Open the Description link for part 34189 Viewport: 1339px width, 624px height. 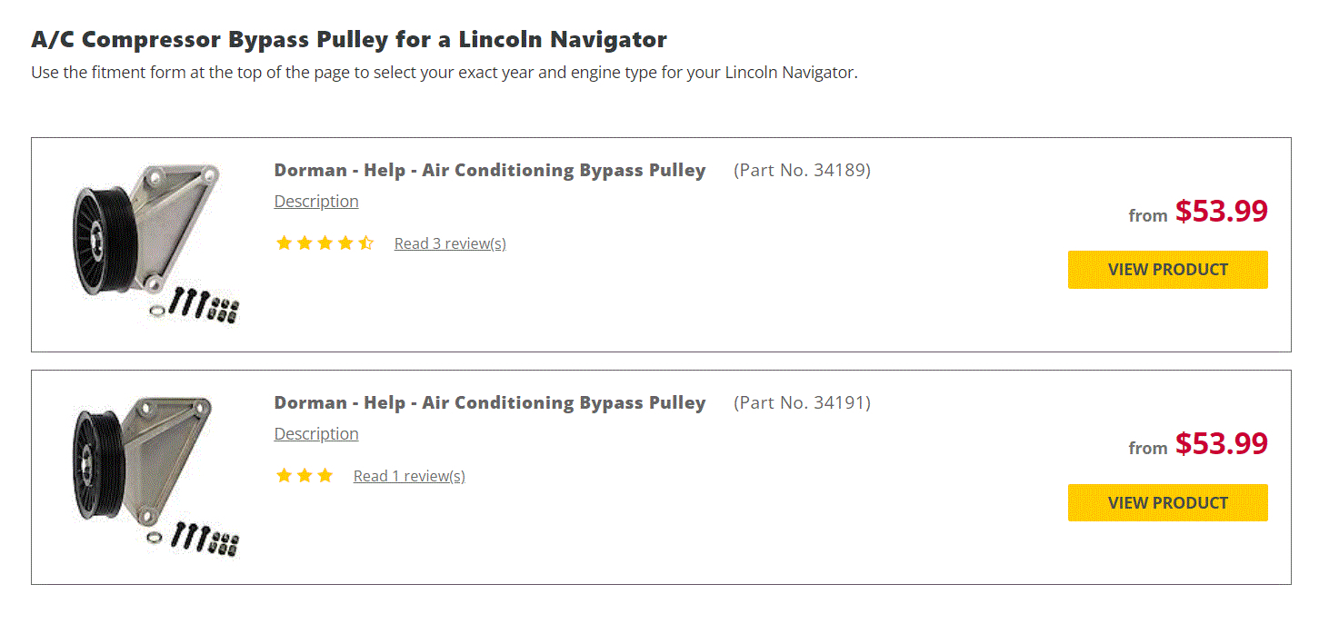pos(316,202)
